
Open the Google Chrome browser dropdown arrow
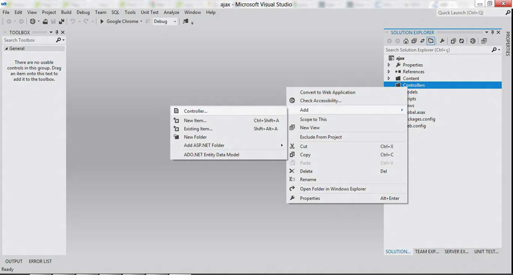click(x=141, y=22)
